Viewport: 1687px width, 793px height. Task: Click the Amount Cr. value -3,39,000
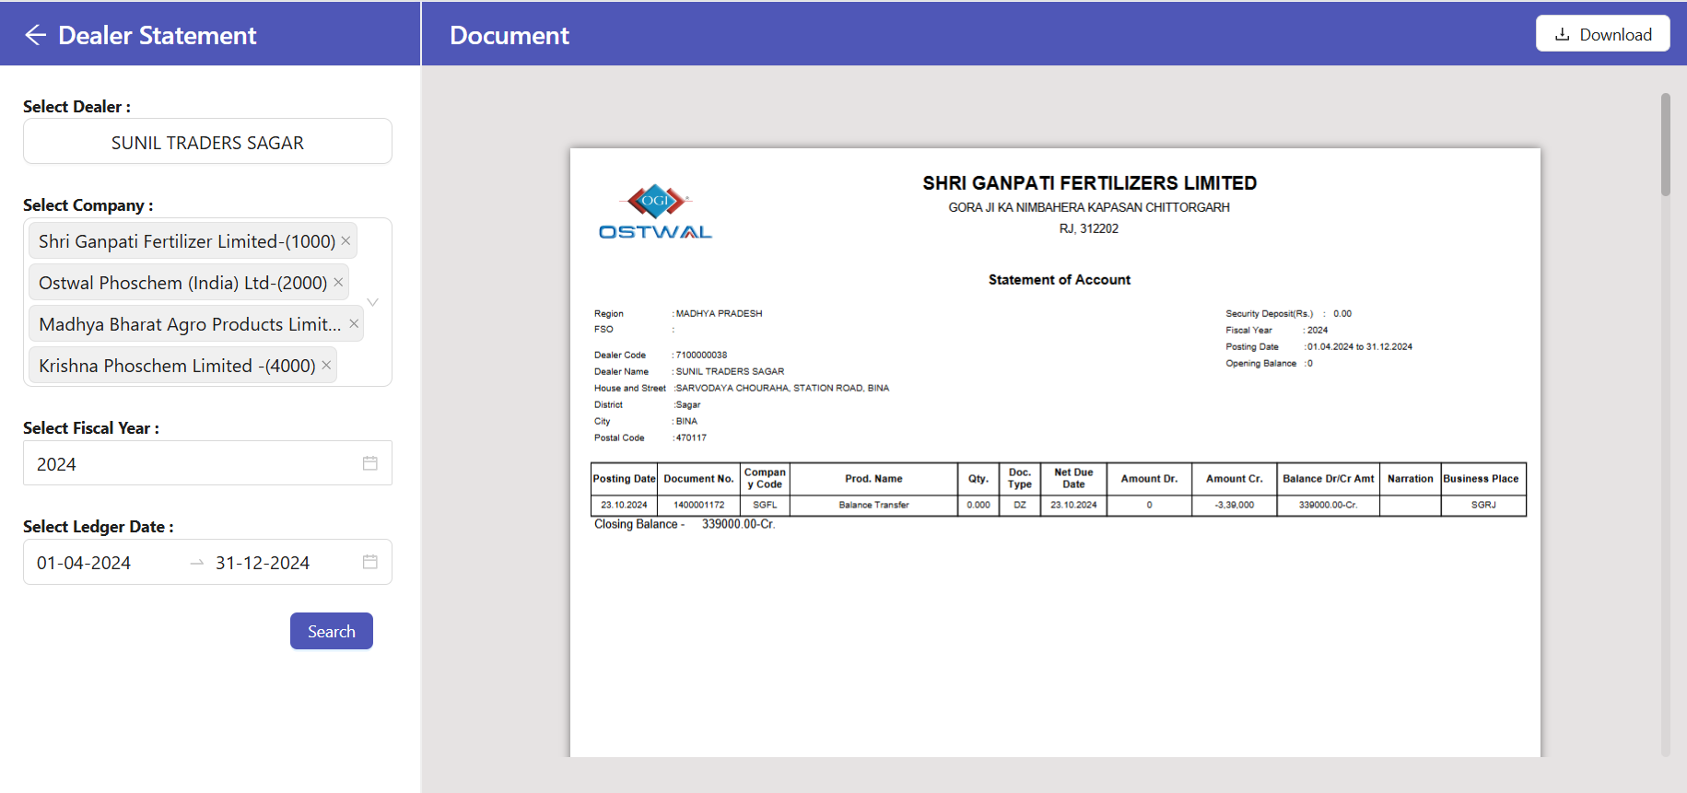pyautogui.click(x=1235, y=505)
